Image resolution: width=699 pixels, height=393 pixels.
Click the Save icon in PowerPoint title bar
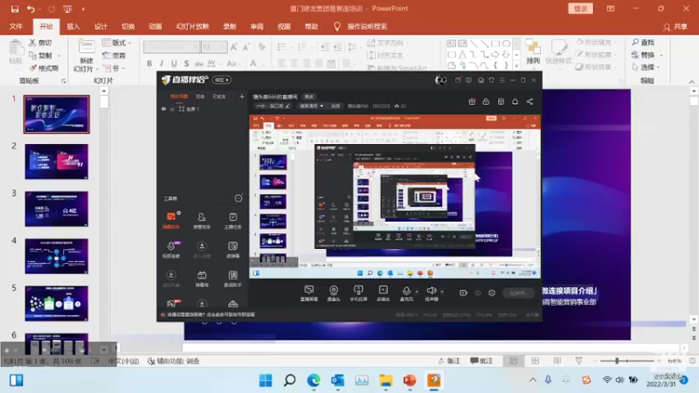tap(15, 9)
